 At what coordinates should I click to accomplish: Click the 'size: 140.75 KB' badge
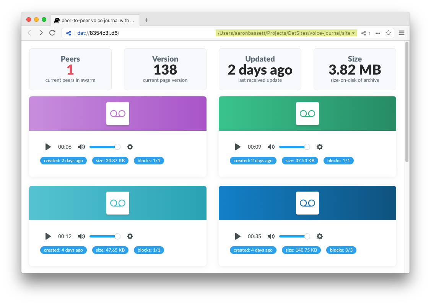[x=301, y=250]
